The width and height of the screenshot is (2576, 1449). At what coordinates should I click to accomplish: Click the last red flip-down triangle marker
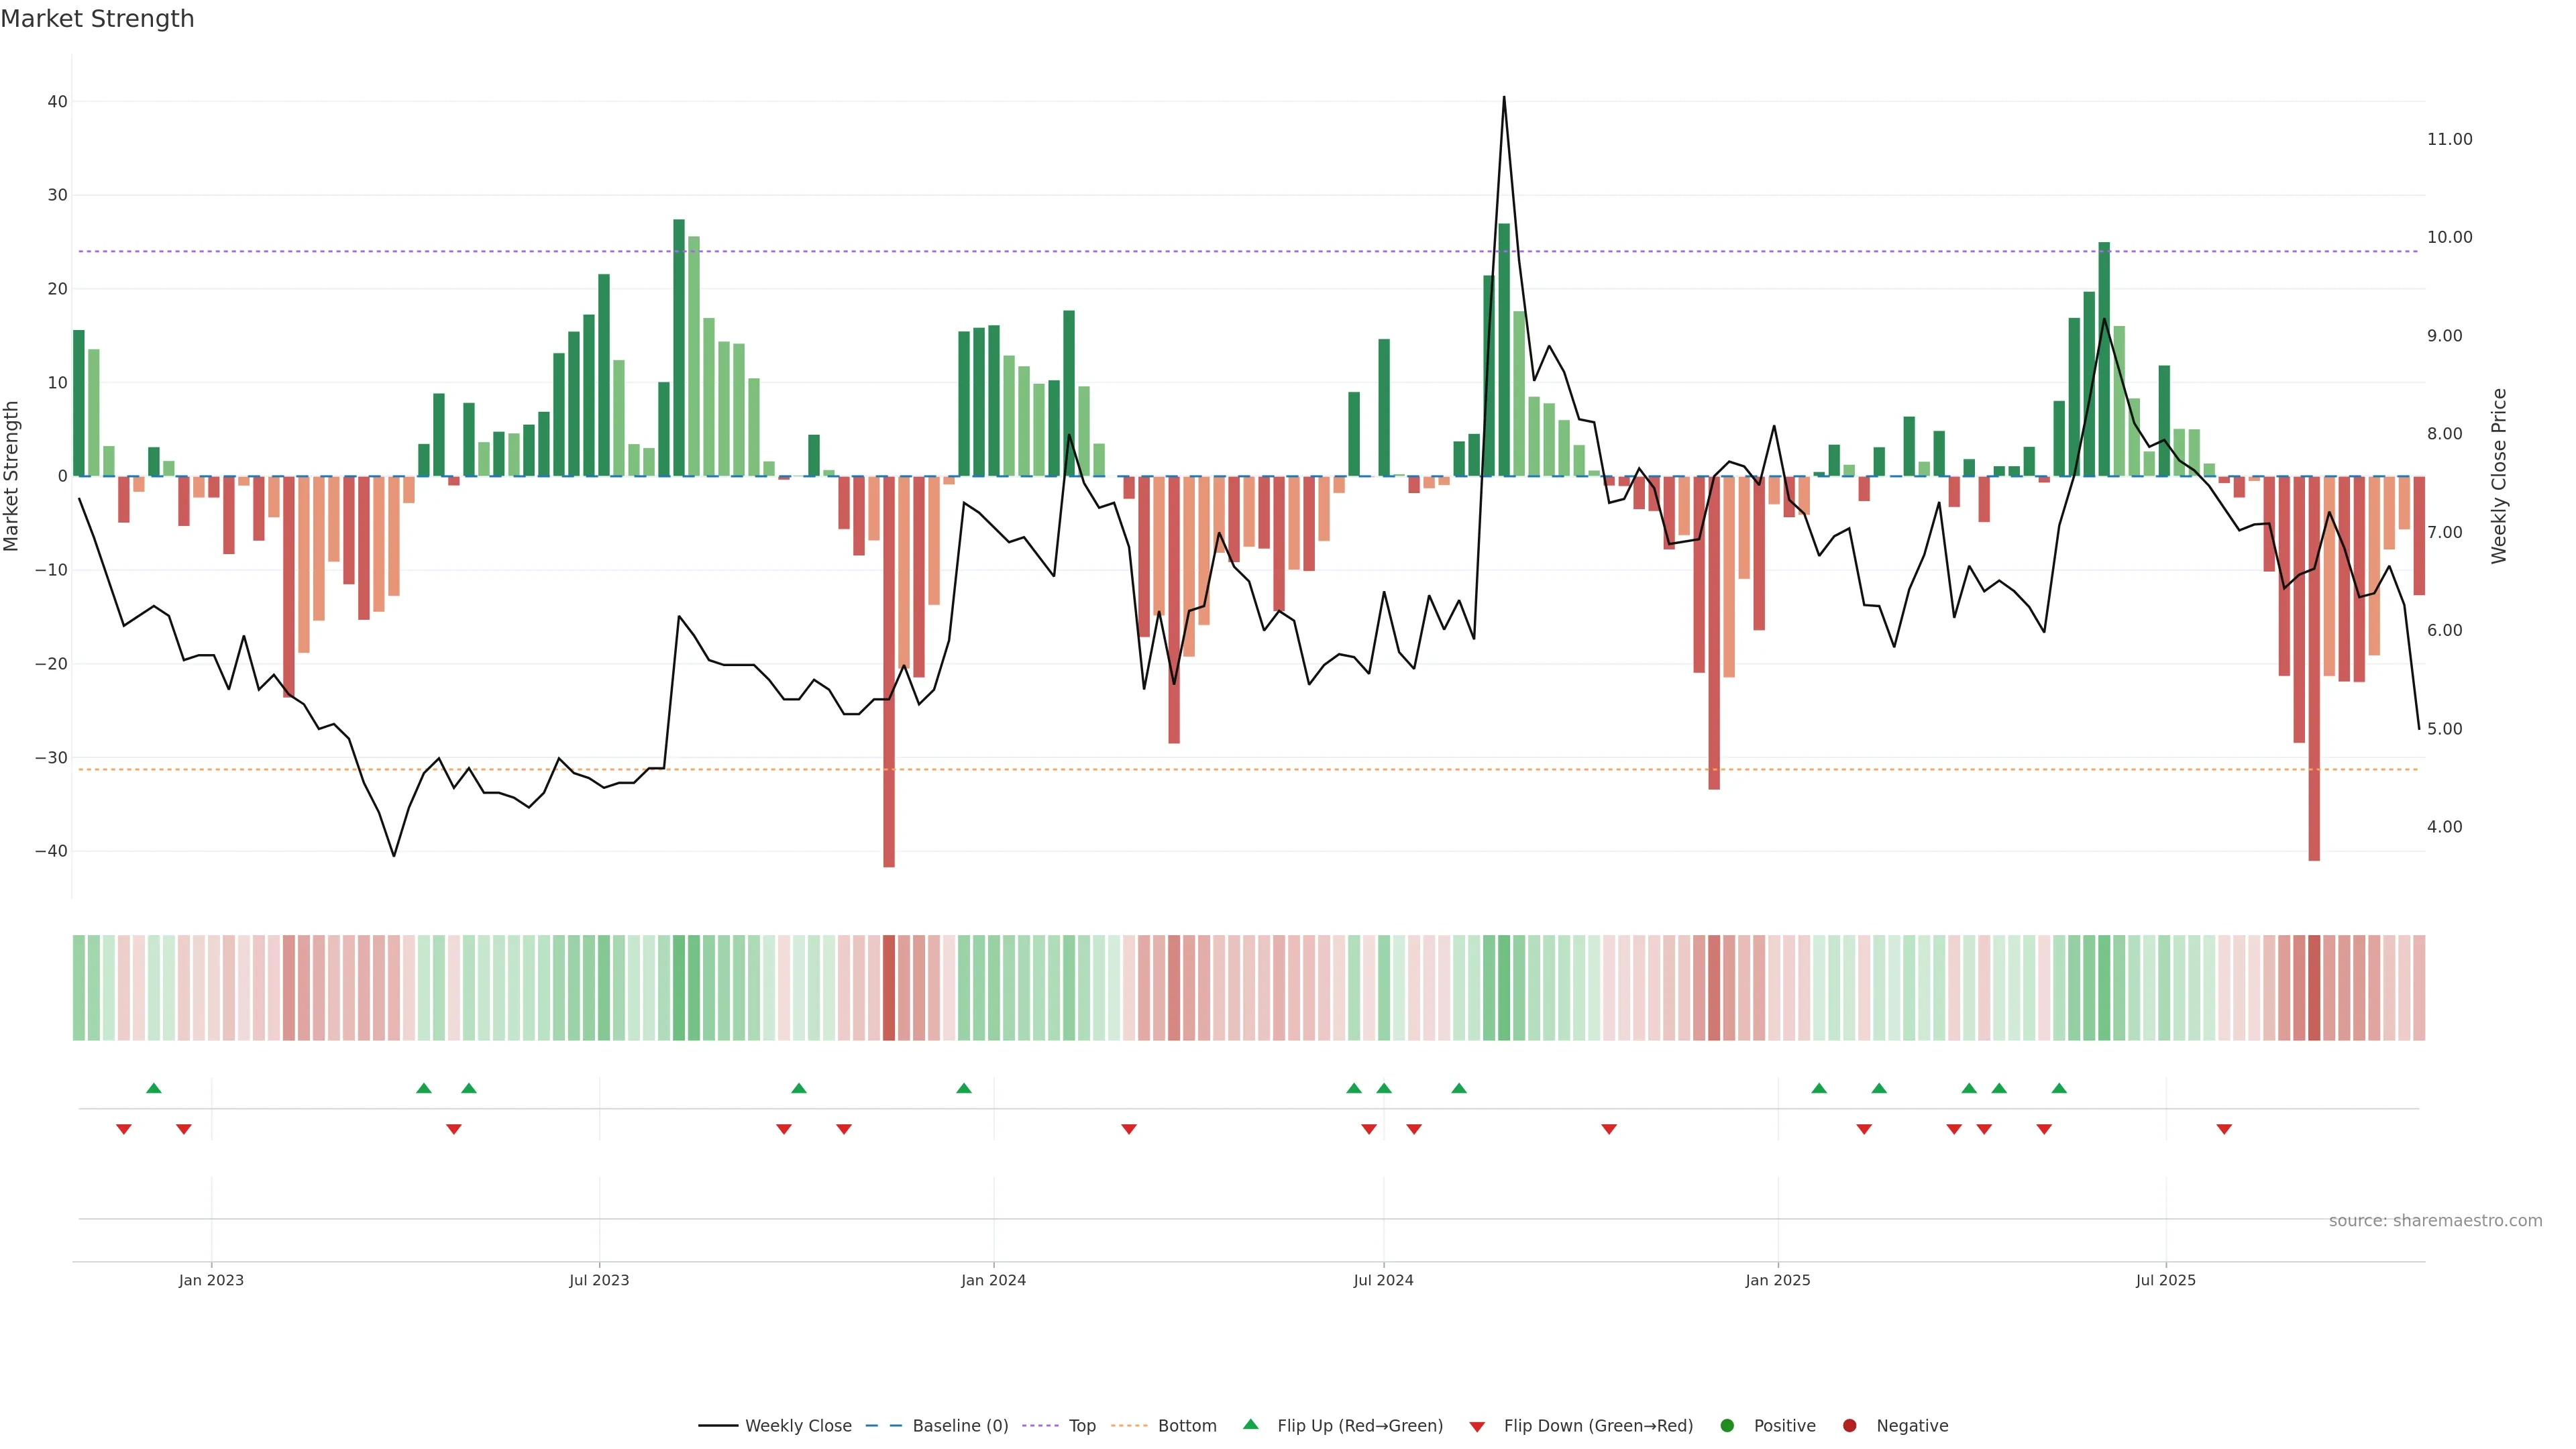[2224, 1129]
